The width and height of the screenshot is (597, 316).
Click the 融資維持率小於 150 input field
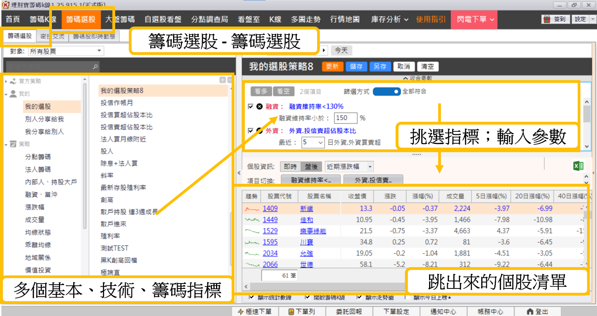pyautogui.click(x=346, y=118)
